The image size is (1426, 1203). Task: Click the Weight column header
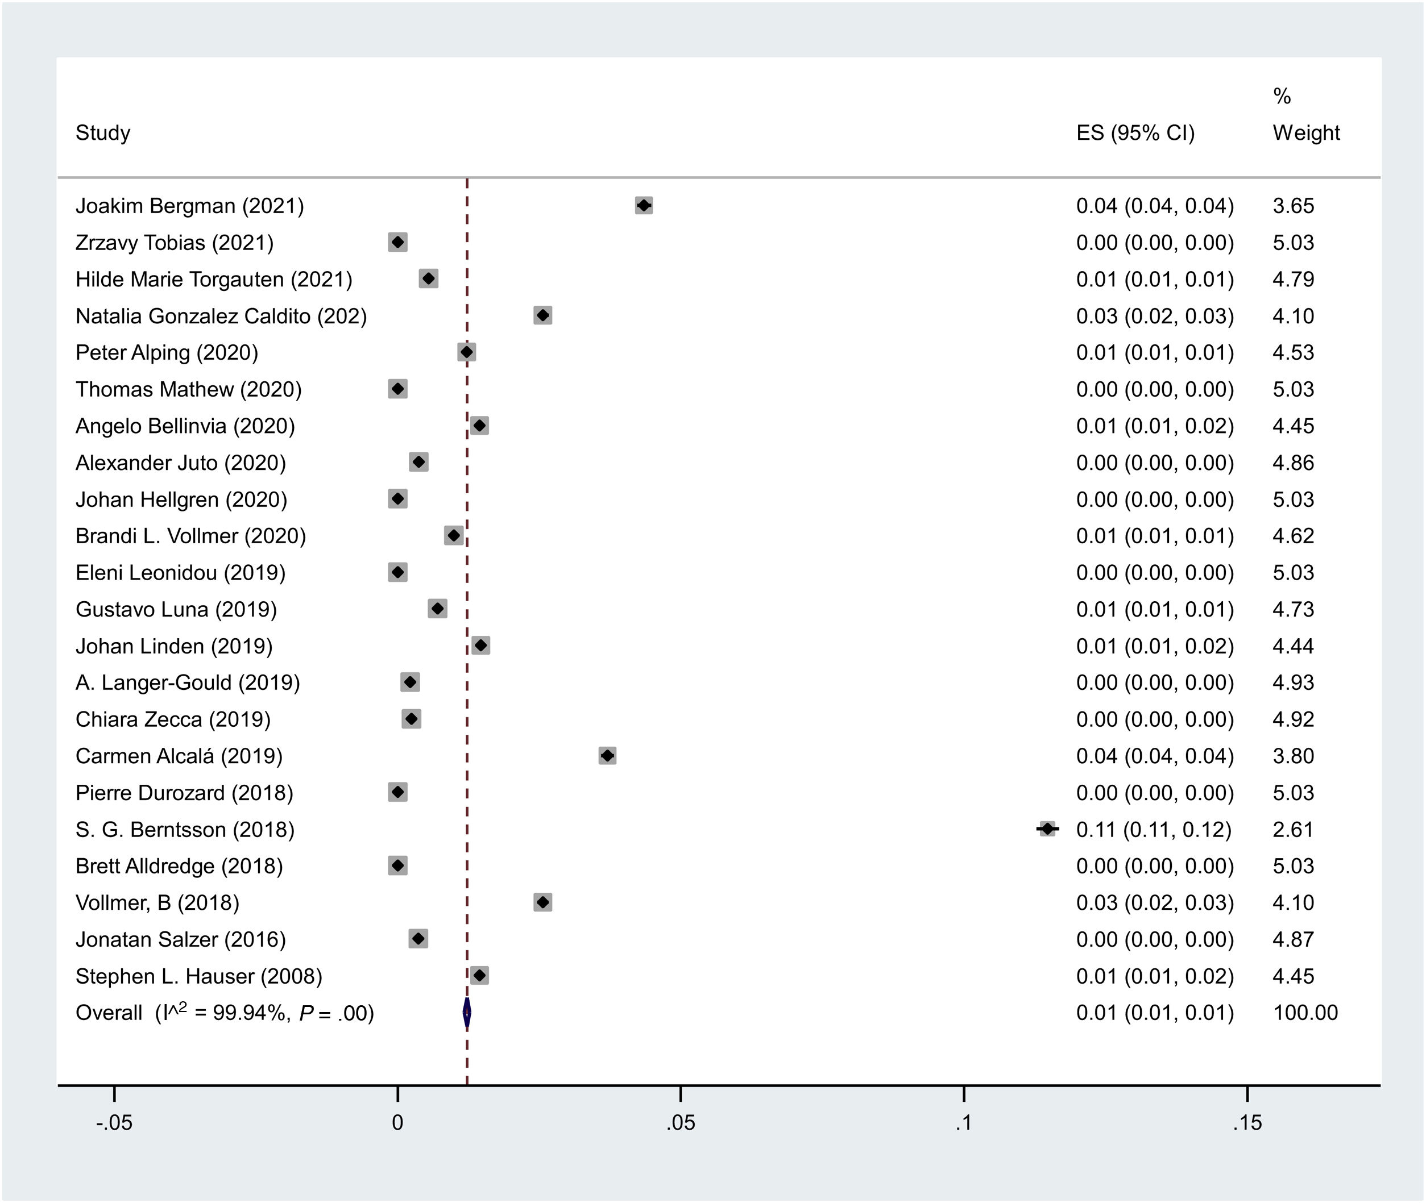[x=1306, y=132]
